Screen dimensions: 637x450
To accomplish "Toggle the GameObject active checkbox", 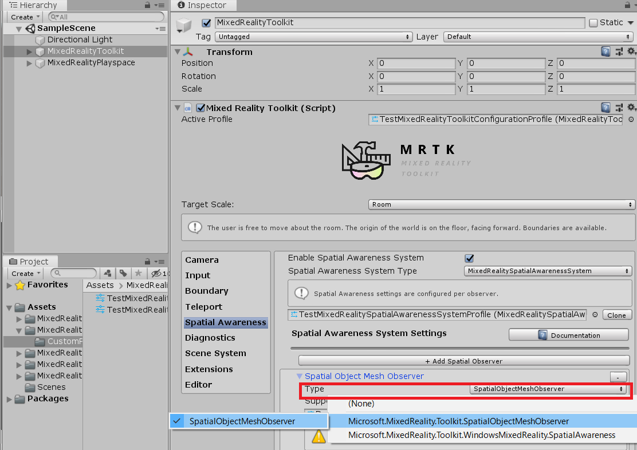I will (x=206, y=23).
